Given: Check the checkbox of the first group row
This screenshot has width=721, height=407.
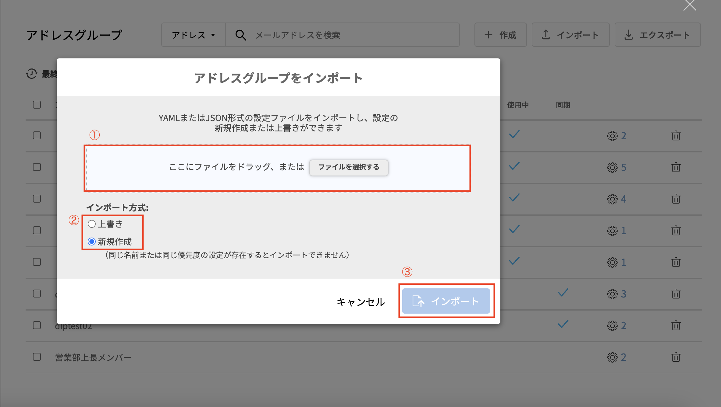Looking at the screenshot, I should click(x=37, y=135).
